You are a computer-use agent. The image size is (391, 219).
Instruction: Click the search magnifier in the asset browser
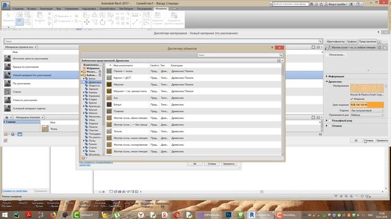[280, 55]
